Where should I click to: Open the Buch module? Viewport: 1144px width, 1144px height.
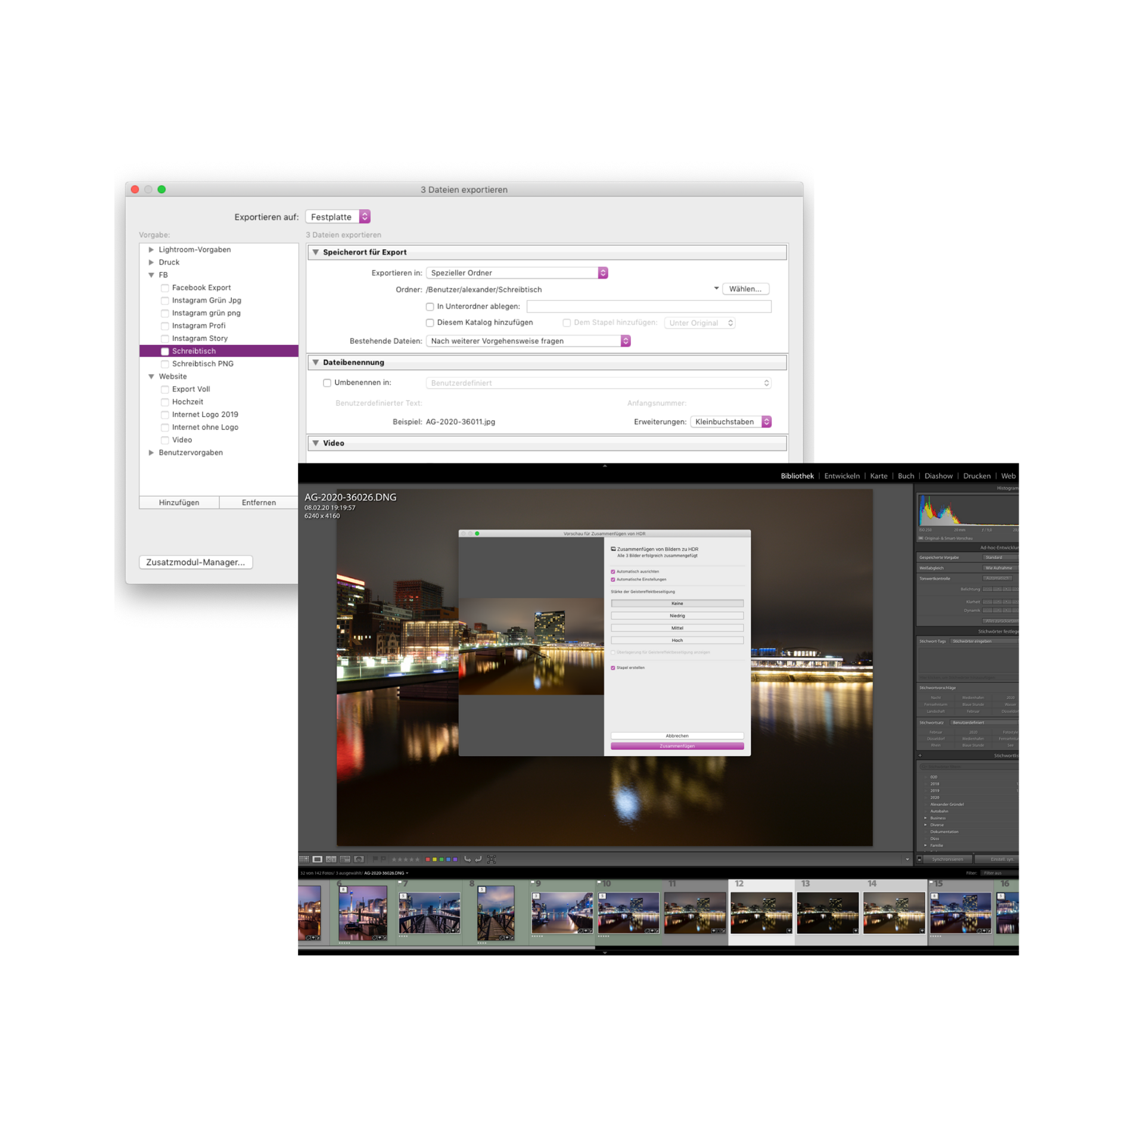coord(906,475)
